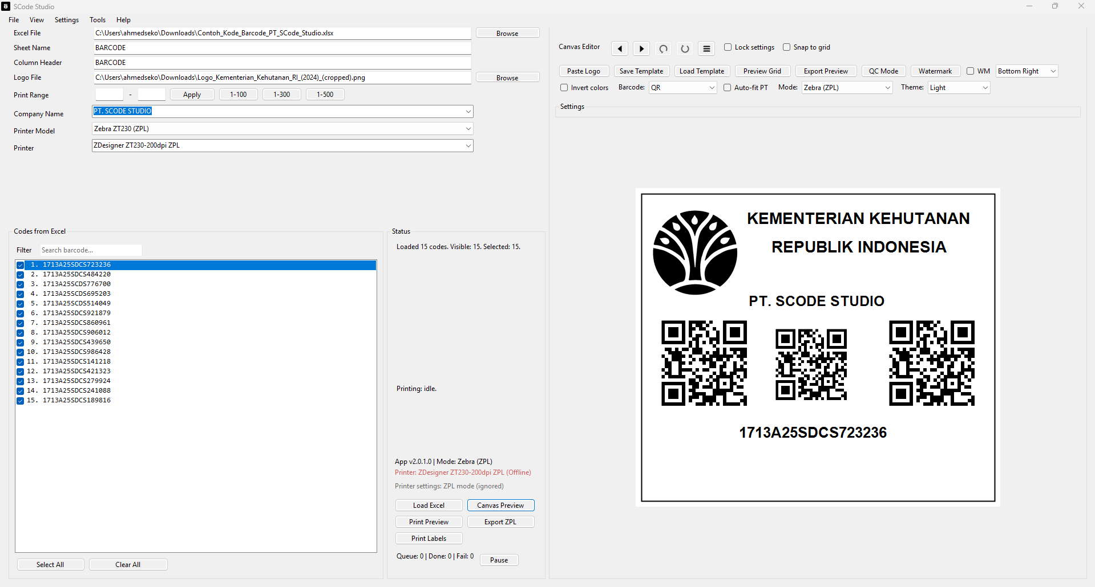Click the SCode Studio app icon in title bar

click(6, 6)
